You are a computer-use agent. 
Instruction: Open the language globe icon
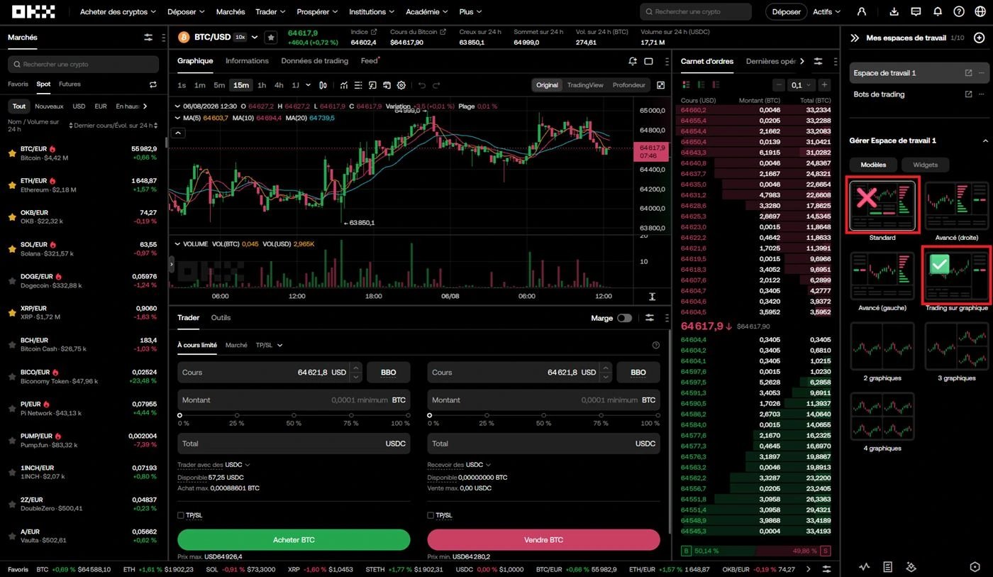980,11
